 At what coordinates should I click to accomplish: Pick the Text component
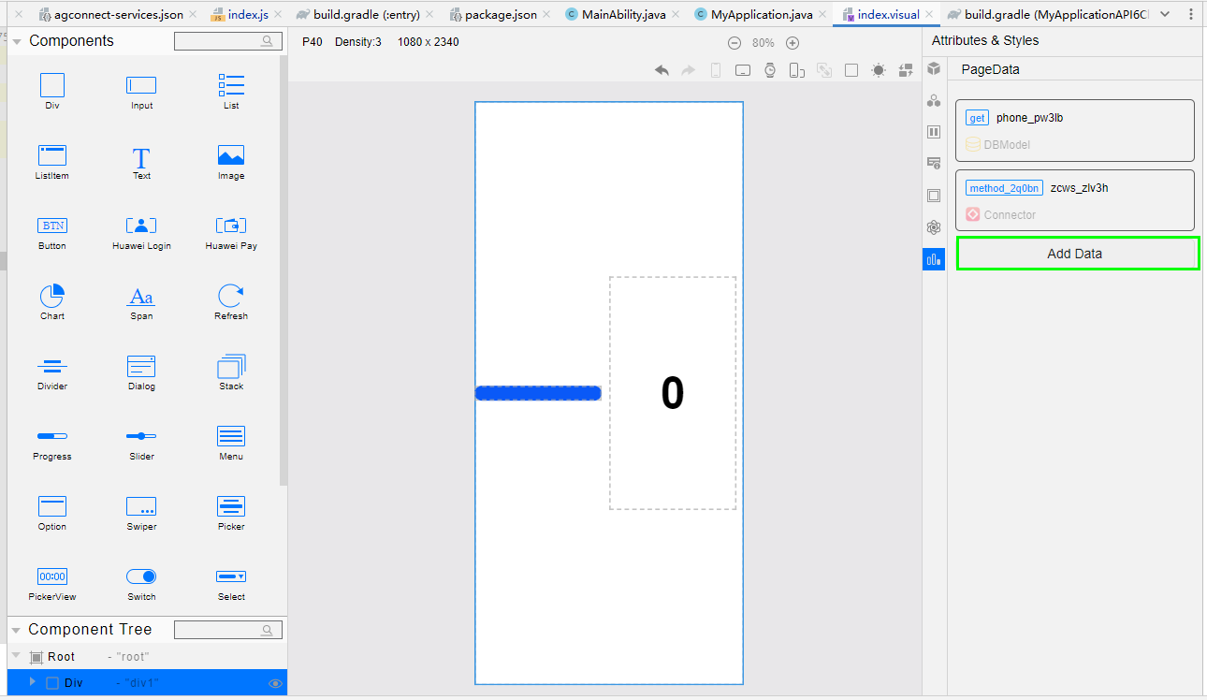tap(141, 162)
